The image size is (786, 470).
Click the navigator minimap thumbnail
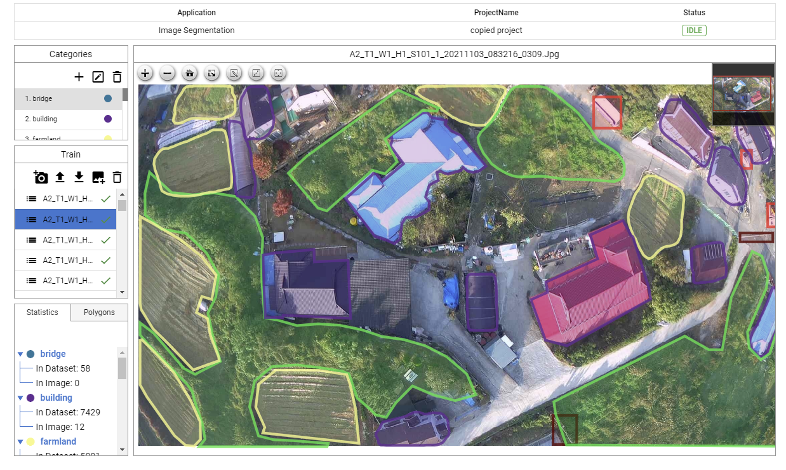point(743,94)
